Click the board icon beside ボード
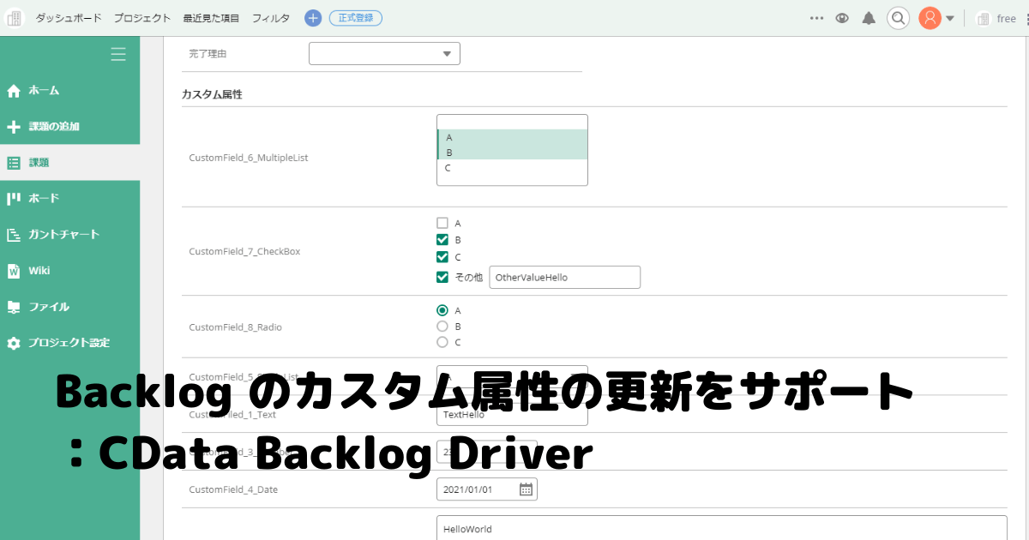 tap(13, 198)
